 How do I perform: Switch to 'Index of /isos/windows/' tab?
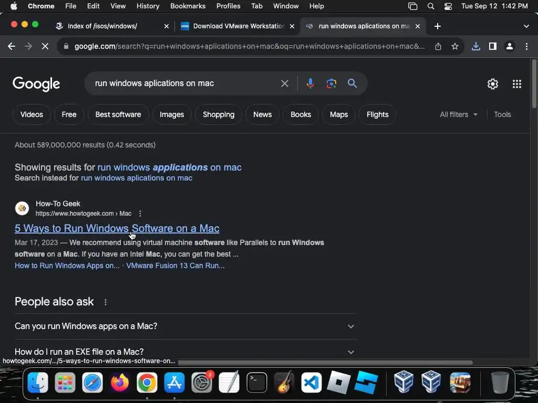click(112, 26)
